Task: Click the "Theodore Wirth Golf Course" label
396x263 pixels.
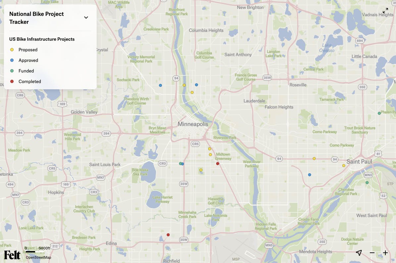Action: 136,101
